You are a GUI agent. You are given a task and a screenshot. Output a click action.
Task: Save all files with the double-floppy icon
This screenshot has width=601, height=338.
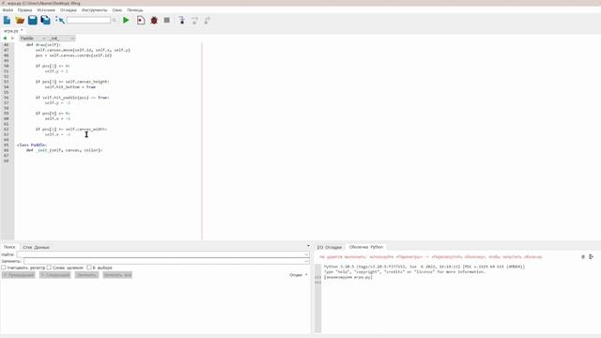pos(46,21)
